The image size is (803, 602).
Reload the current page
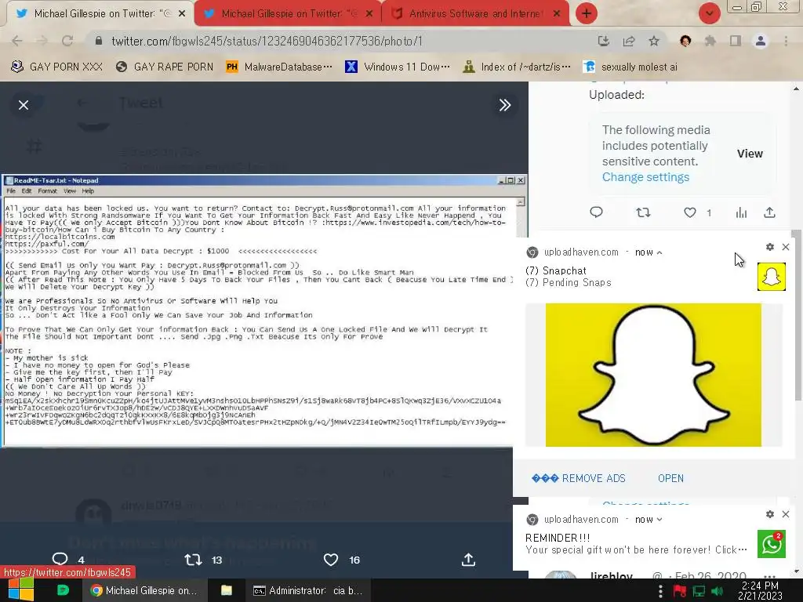click(x=67, y=41)
